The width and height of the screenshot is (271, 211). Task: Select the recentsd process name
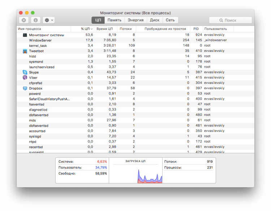tap(36, 147)
